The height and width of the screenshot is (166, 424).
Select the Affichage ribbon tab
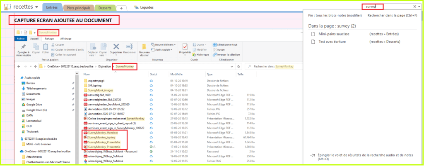(65, 38)
